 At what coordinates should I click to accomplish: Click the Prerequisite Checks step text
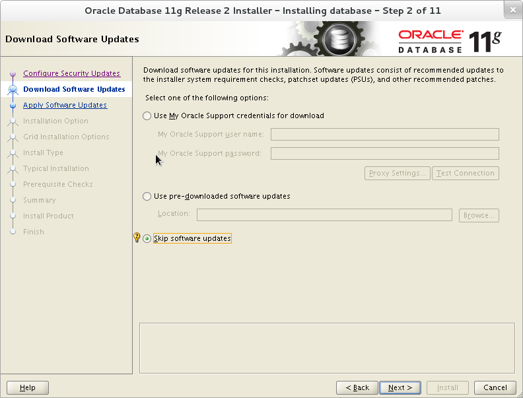pos(57,184)
